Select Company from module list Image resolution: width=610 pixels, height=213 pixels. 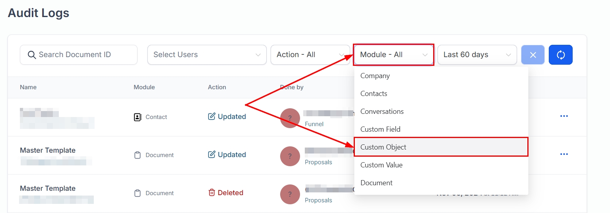pyautogui.click(x=375, y=76)
